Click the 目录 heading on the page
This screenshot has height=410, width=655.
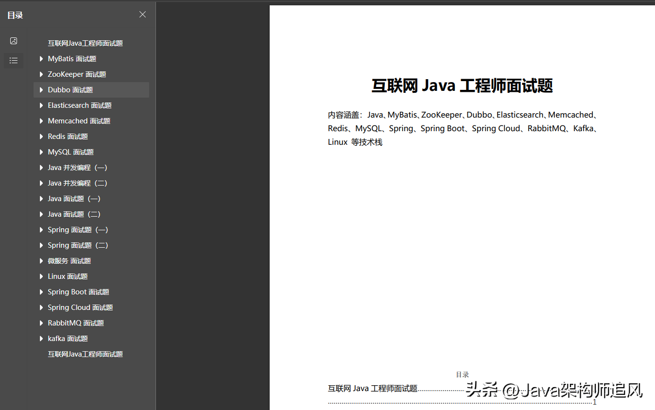point(462,375)
